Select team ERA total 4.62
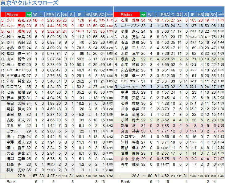Viewport: 225px width, 183px height. click(x=165, y=176)
